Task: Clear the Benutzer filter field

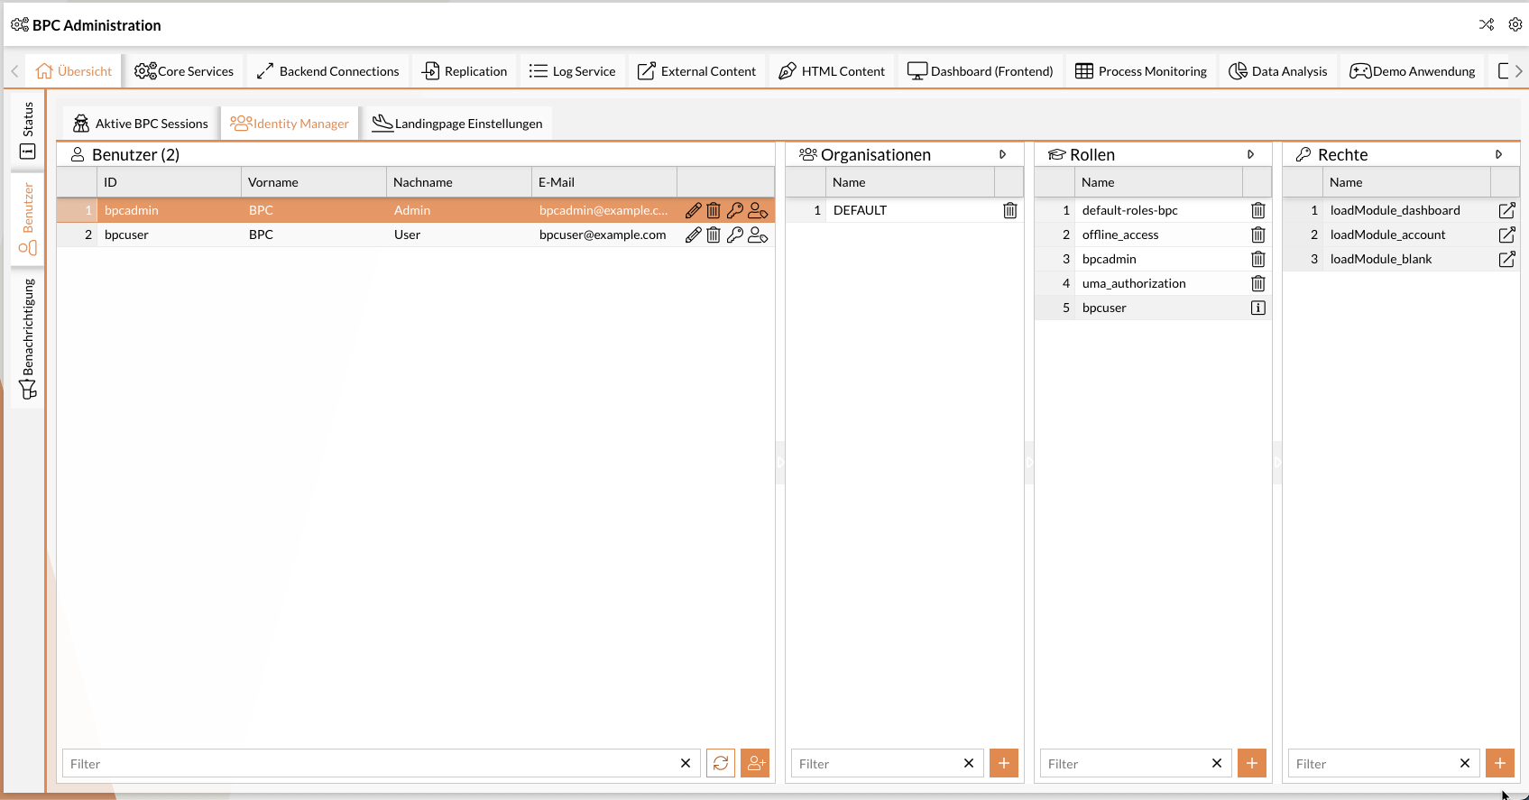Action: [x=686, y=763]
